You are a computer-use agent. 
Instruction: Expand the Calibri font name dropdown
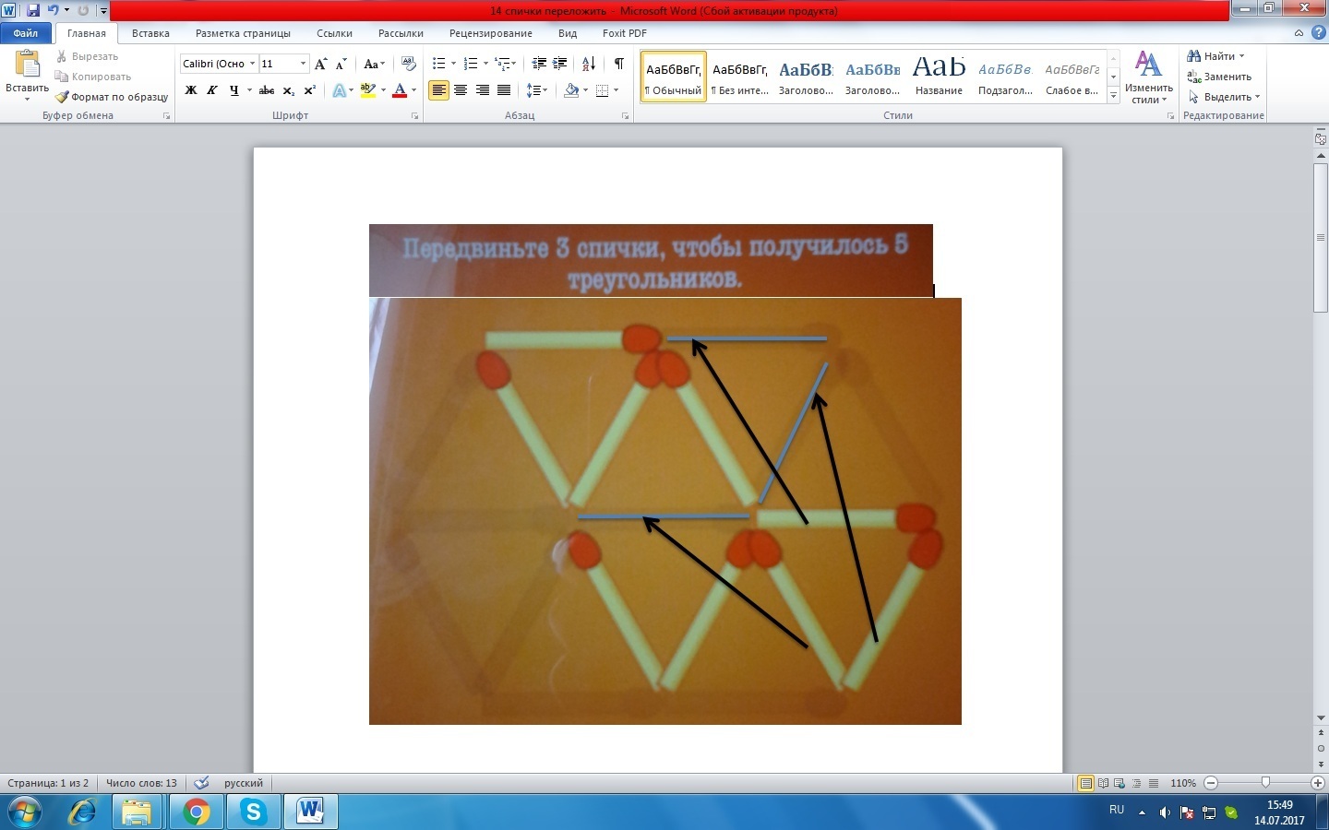252,64
